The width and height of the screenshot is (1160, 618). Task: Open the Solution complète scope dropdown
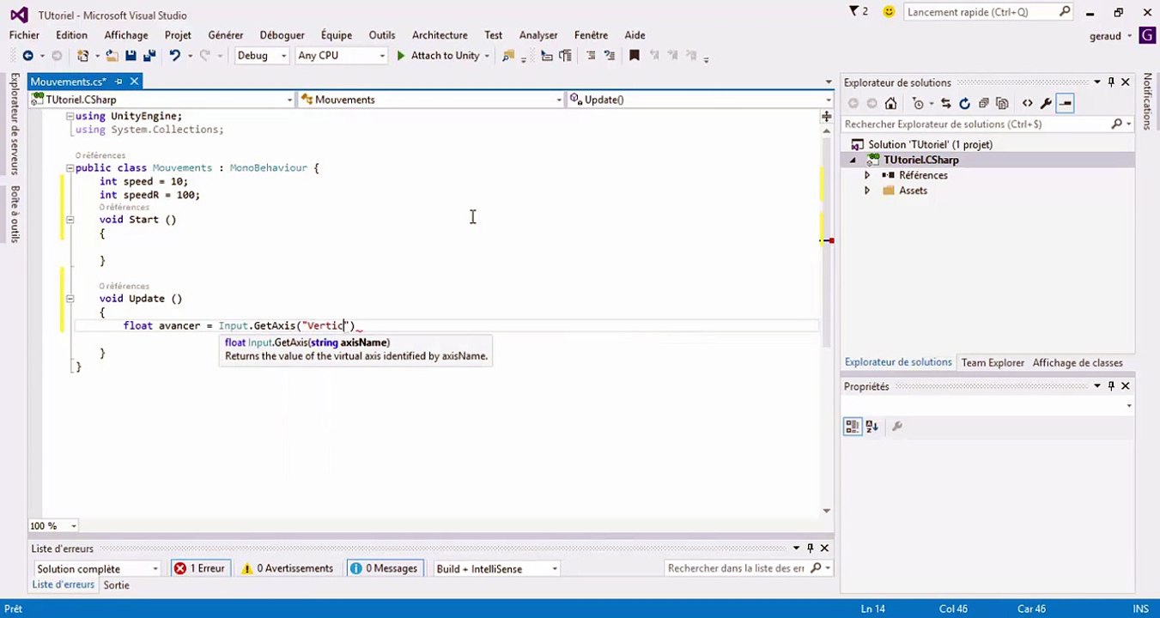[x=97, y=568]
